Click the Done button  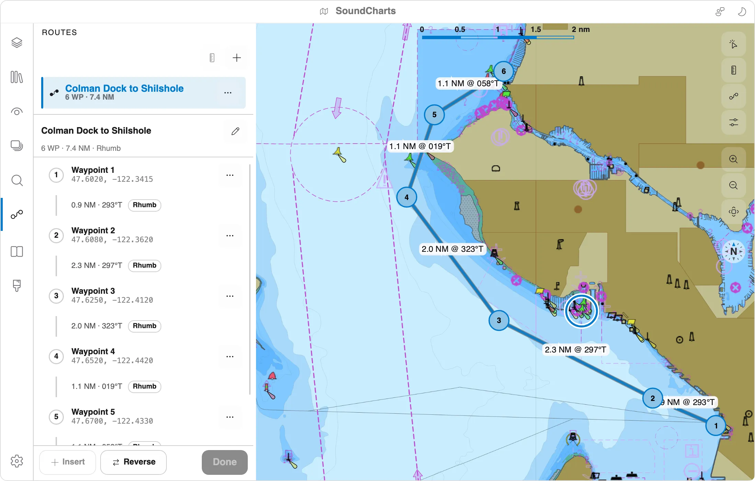point(225,462)
